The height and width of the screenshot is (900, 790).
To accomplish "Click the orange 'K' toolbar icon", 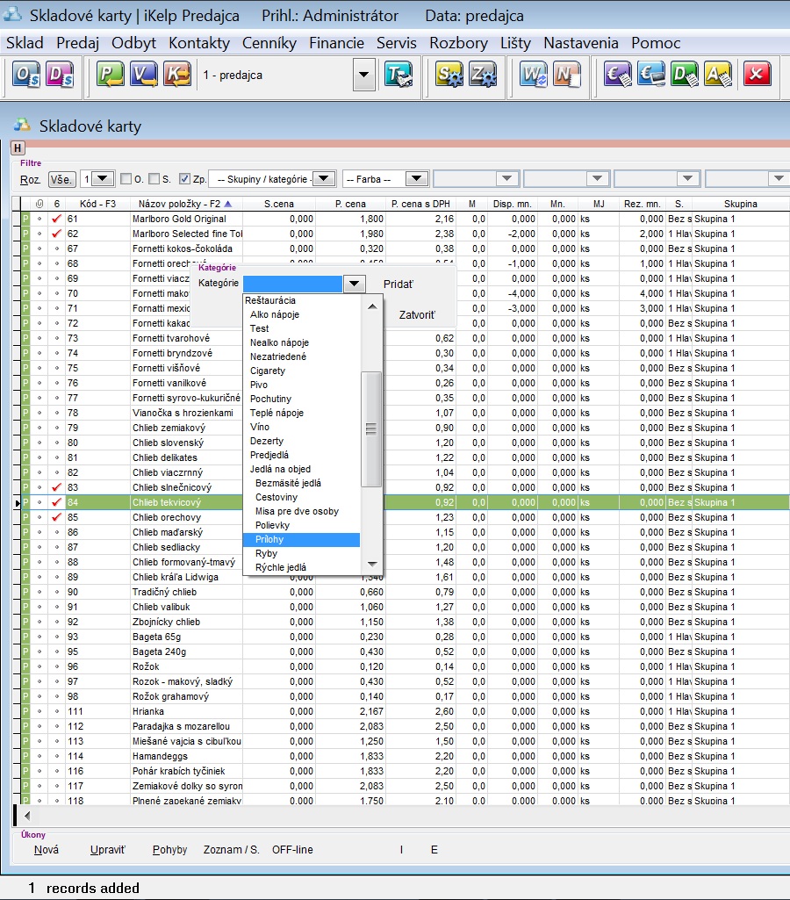I will (x=176, y=76).
